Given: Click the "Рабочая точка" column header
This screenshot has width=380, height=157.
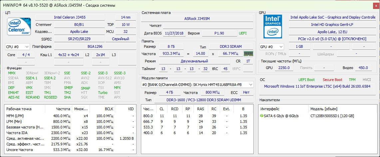Looking at the screenshot, I should tap(19, 109).
